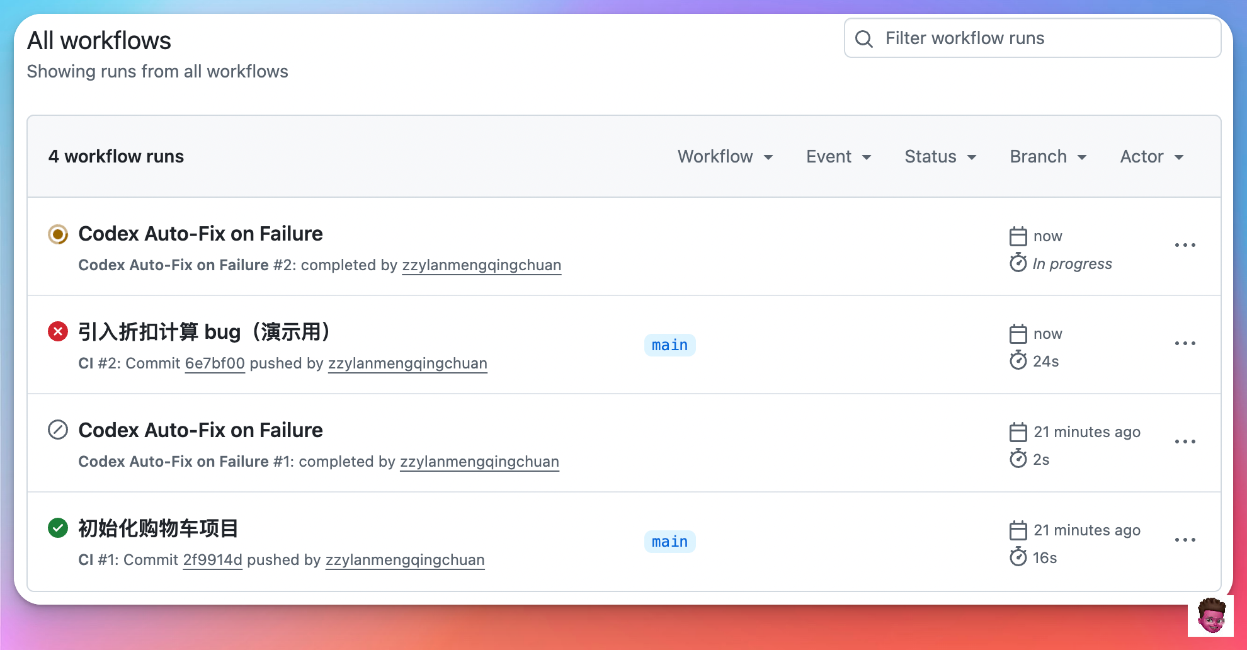
Task: Click stopwatch icon beside 2s duration
Action: point(1018,459)
